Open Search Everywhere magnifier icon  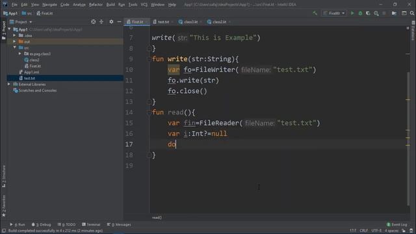[412, 13]
